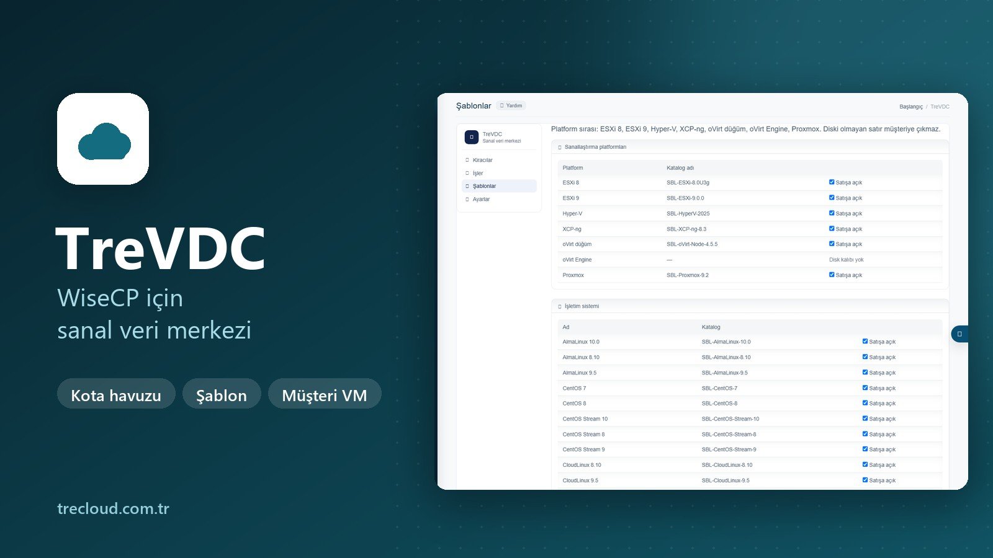Click catalog name SBL-Proxmox-9.2
Screen dimensions: 993x558
(x=688, y=275)
